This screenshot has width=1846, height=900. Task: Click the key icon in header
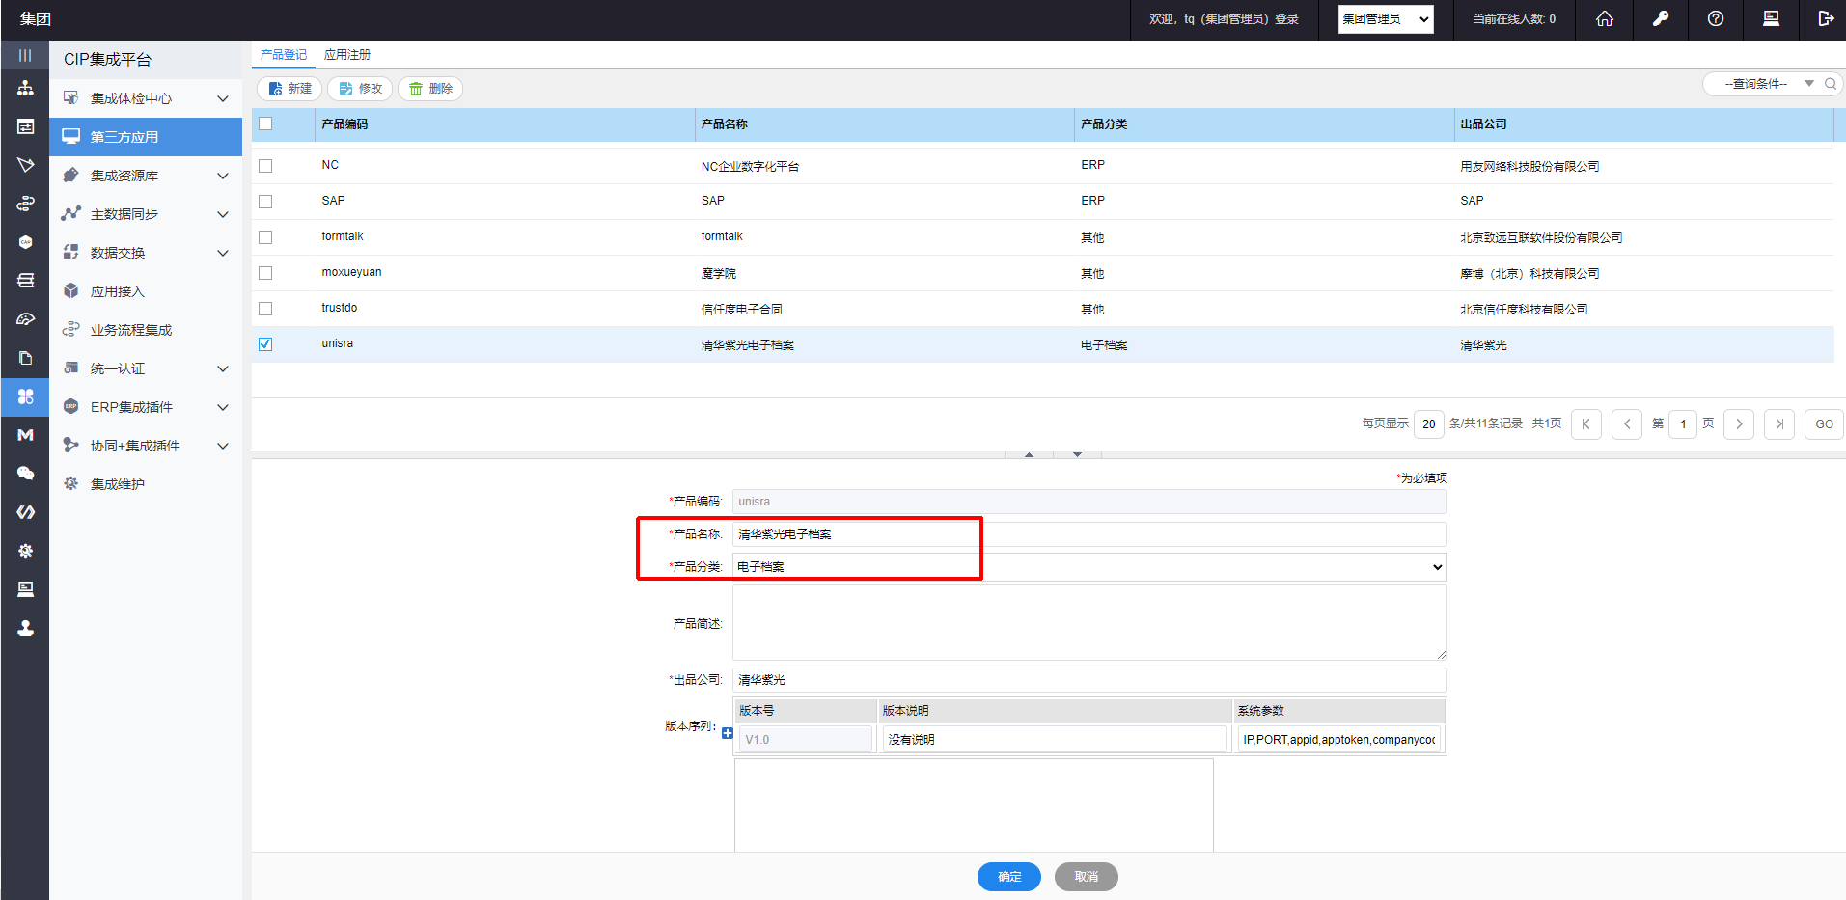pyautogui.click(x=1660, y=19)
